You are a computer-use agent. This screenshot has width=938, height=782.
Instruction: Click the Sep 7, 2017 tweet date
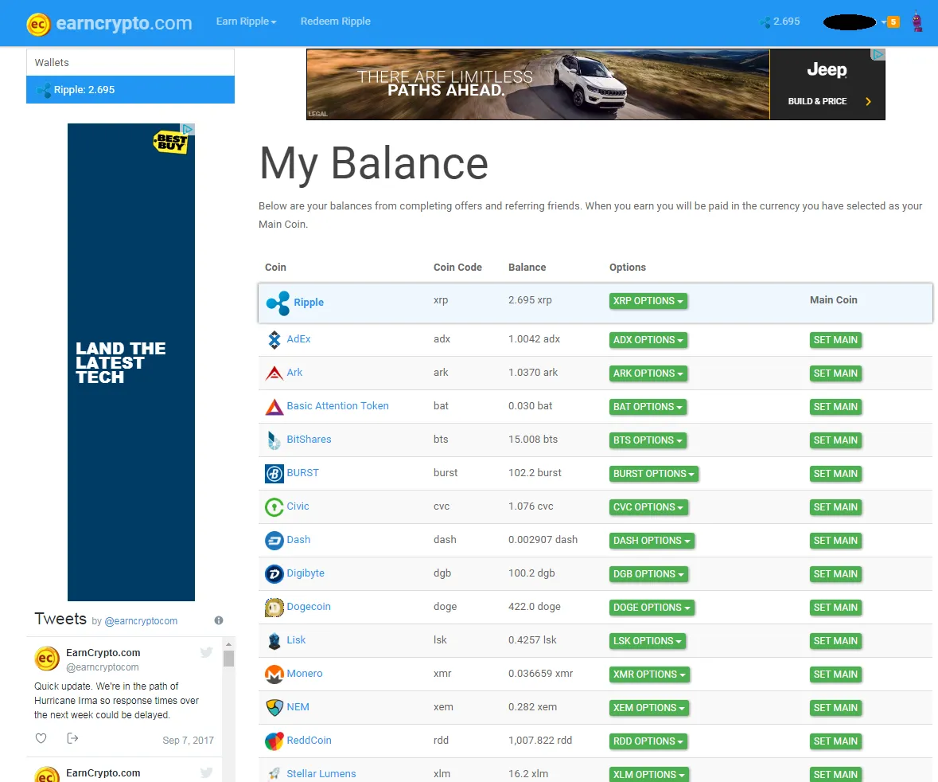(188, 741)
